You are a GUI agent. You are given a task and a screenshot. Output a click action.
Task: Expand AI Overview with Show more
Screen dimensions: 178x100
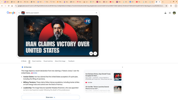tap(51, 97)
